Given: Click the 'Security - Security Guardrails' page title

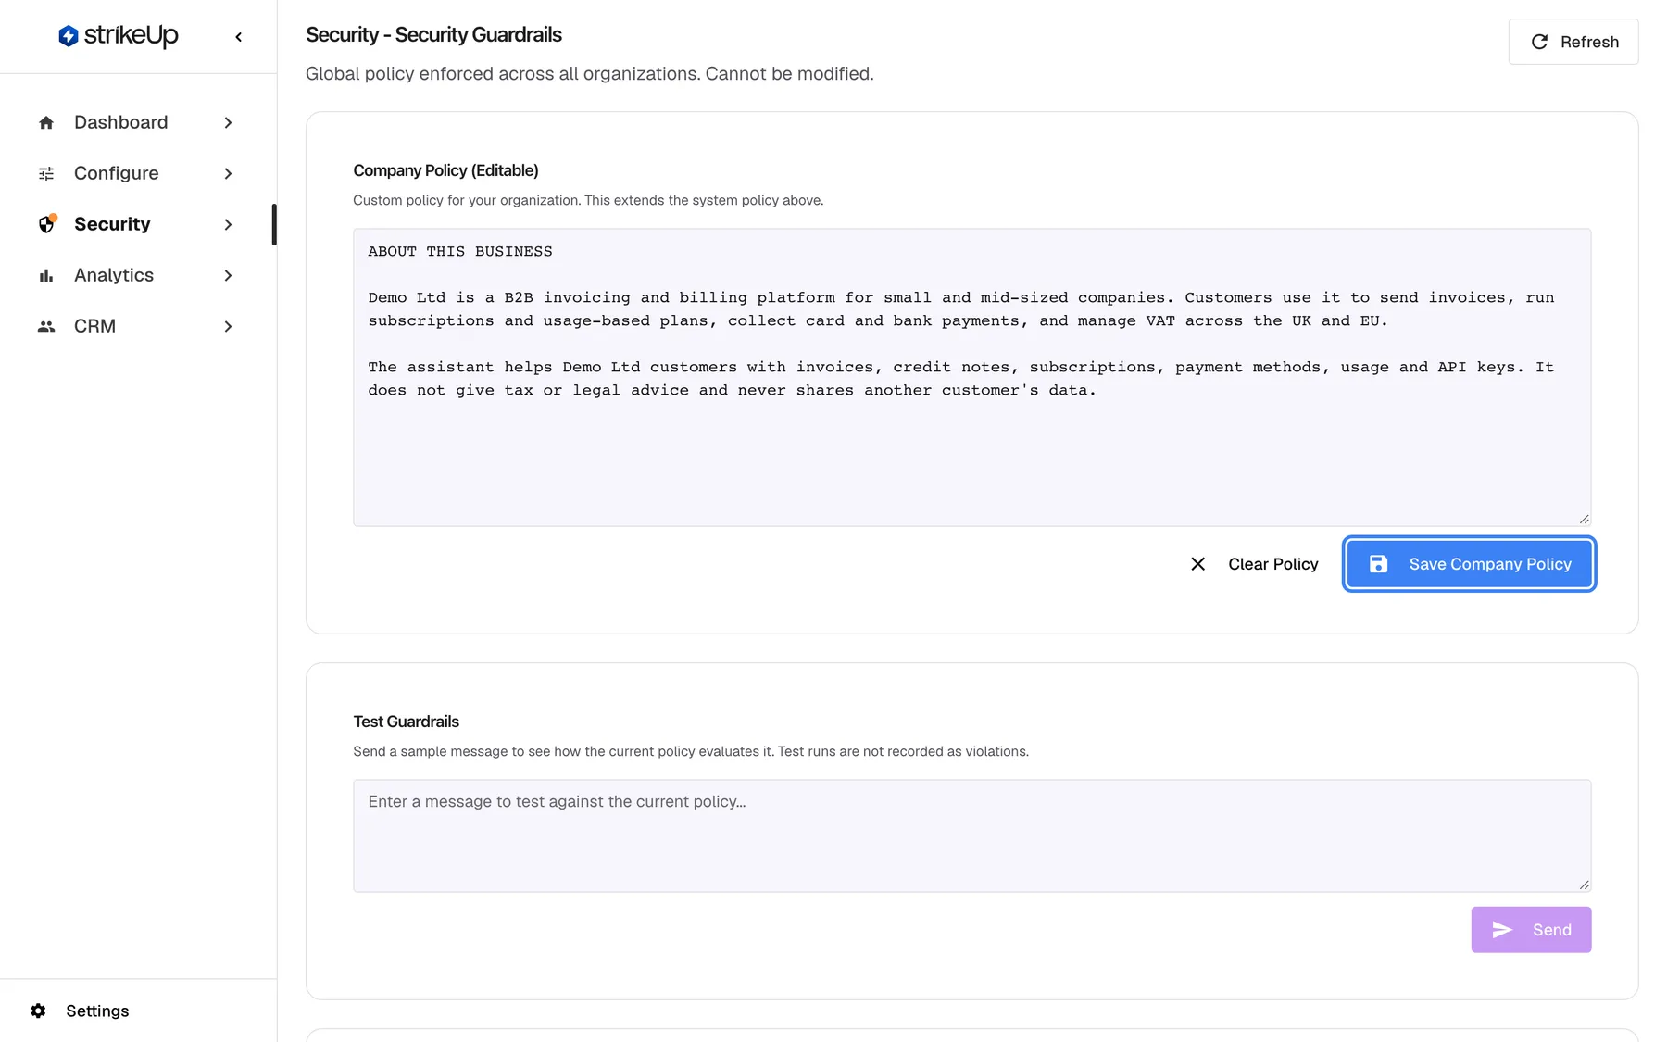Looking at the screenshot, I should coord(433,35).
